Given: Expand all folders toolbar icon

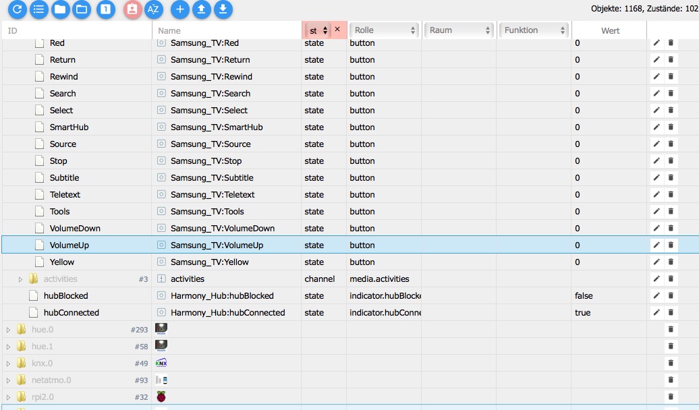Looking at the screenshot, I should tap(82, 9).
